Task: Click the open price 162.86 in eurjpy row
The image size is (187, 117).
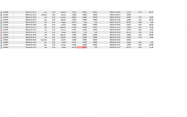Action: coord(74,32)
